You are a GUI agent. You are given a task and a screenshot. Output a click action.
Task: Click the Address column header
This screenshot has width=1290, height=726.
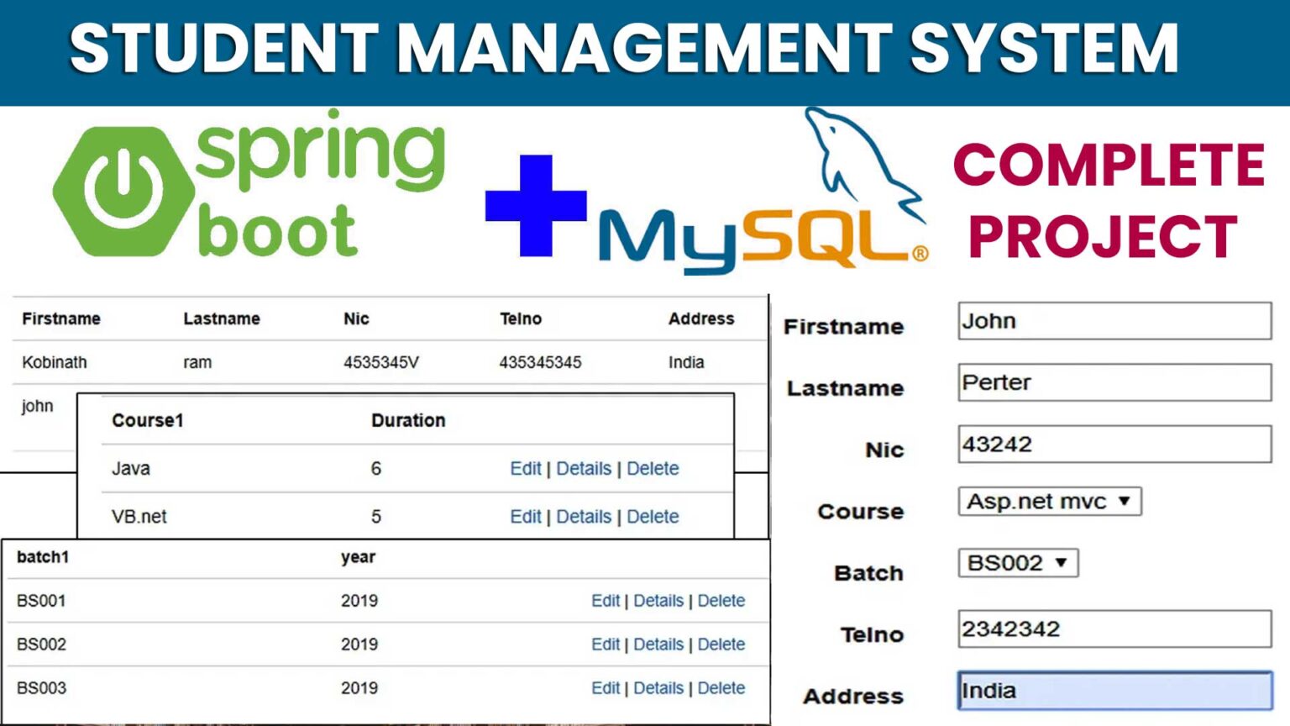(701, 319)
